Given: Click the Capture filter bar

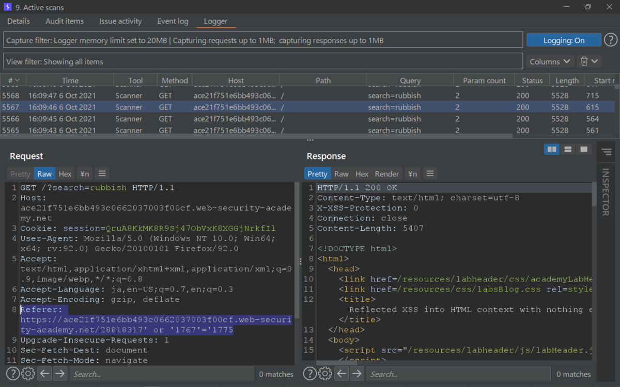Looking at the screenshot, I should point(263,40).
